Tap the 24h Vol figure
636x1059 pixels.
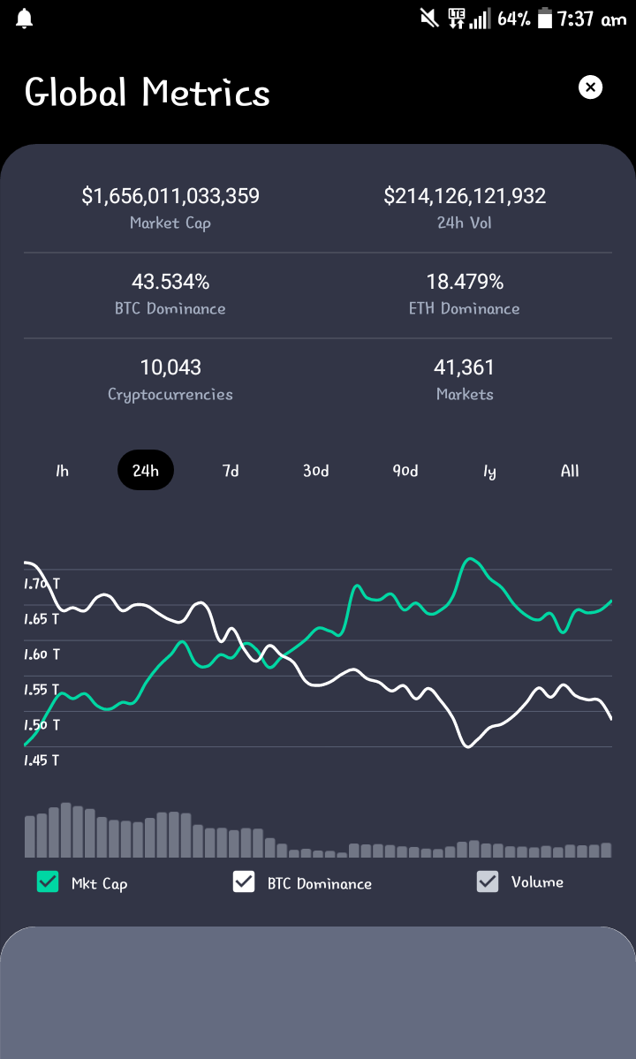point(466,196)
